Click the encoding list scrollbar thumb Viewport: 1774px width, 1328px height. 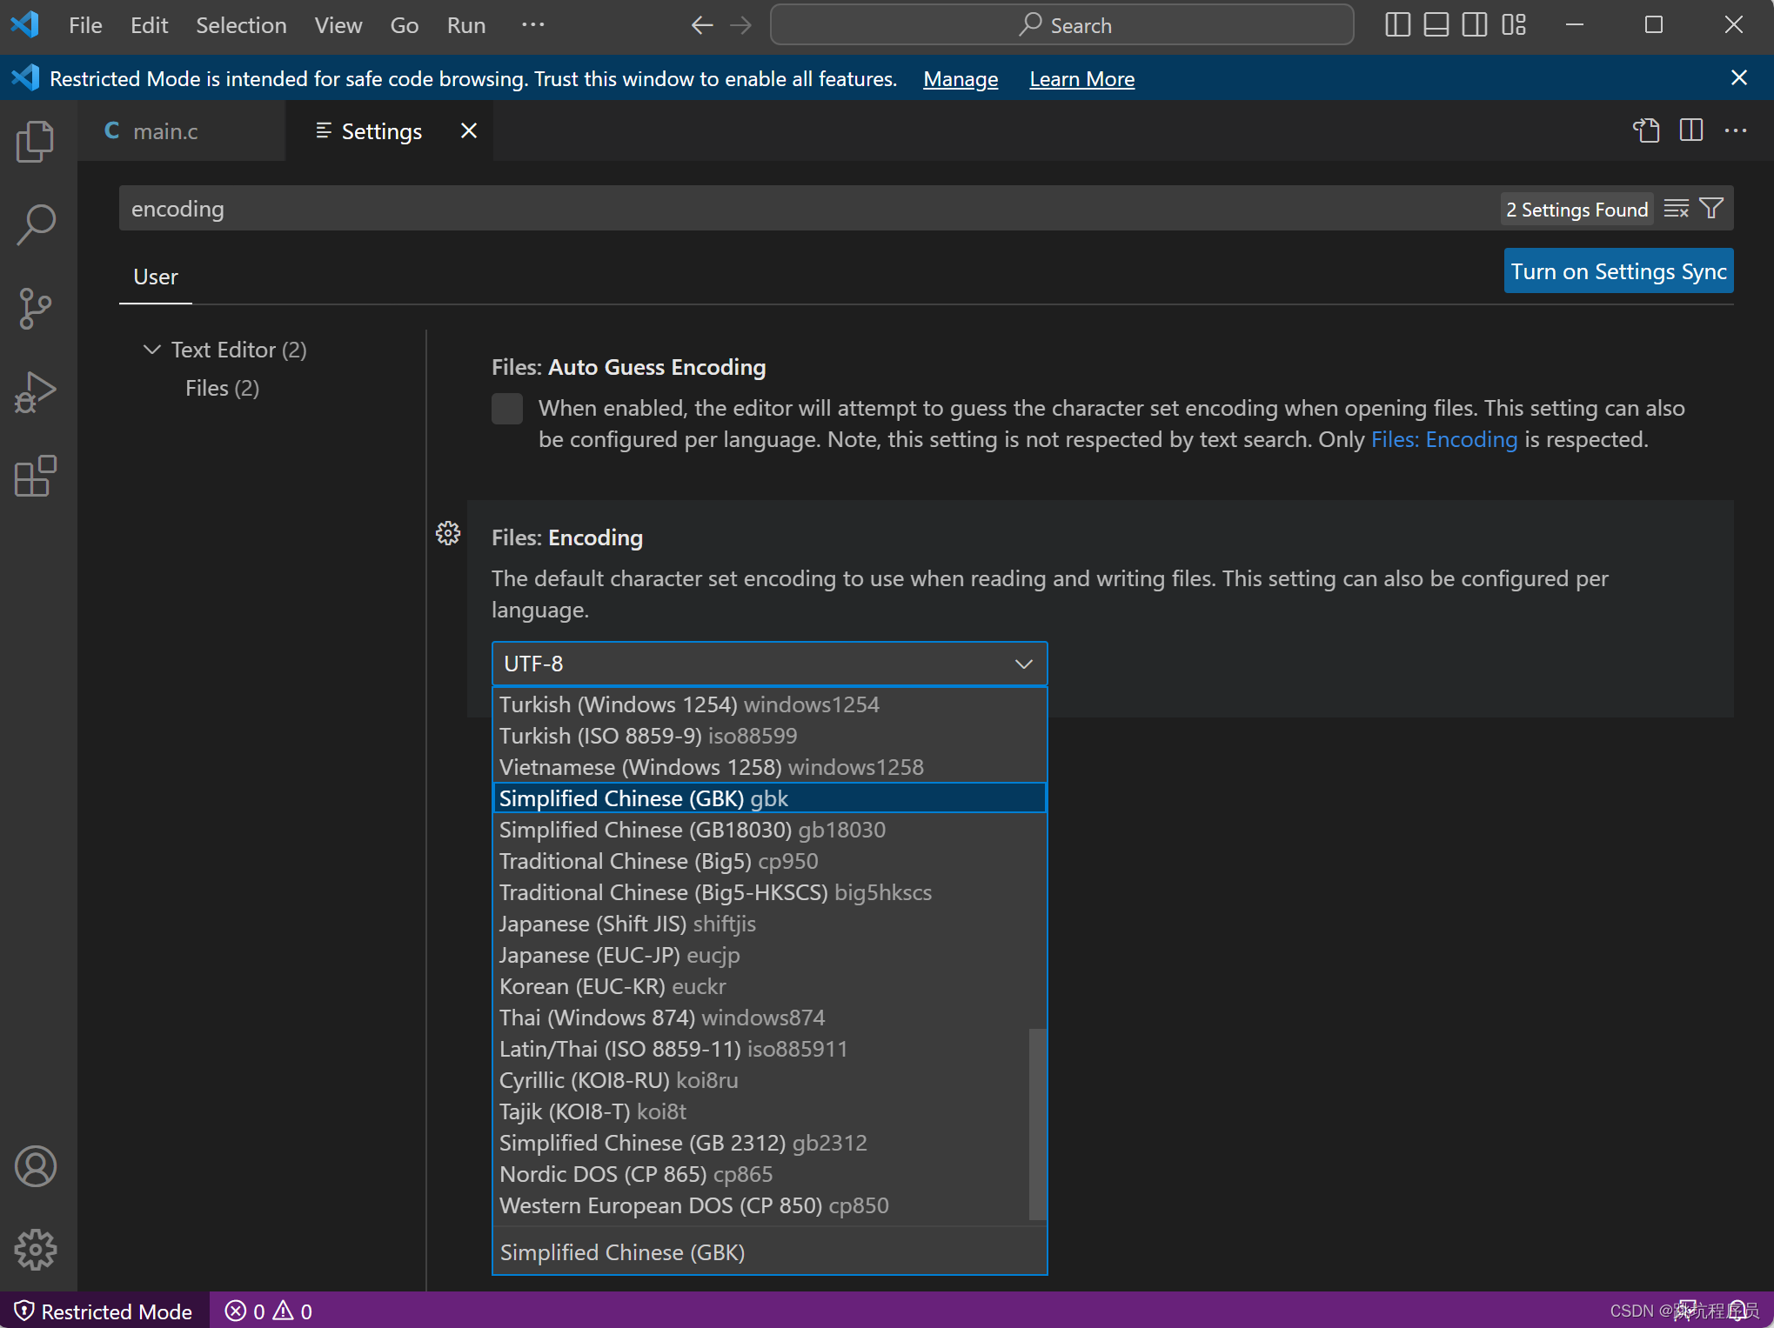click(x=1037, y=1124)
